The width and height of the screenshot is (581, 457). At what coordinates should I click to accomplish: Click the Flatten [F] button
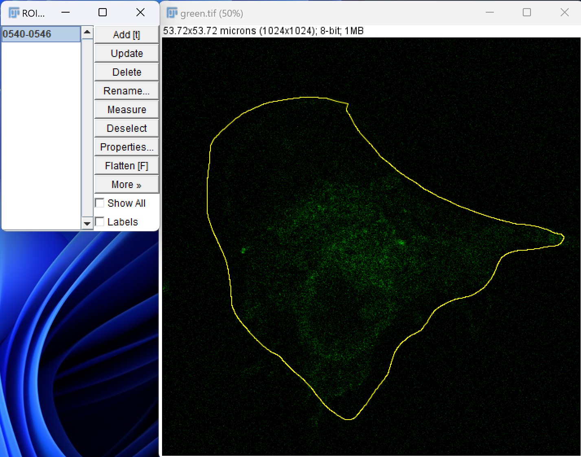(127, 166)
